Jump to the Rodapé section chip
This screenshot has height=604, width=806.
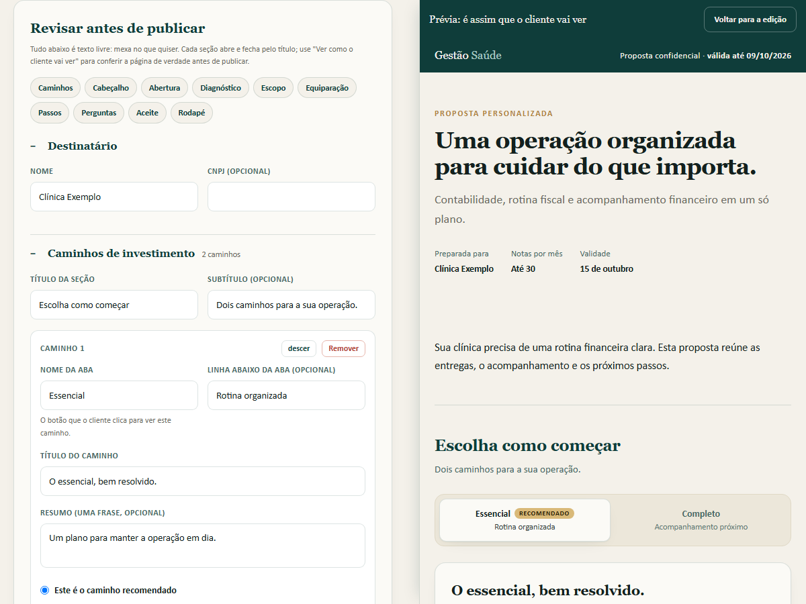[191, 113]
